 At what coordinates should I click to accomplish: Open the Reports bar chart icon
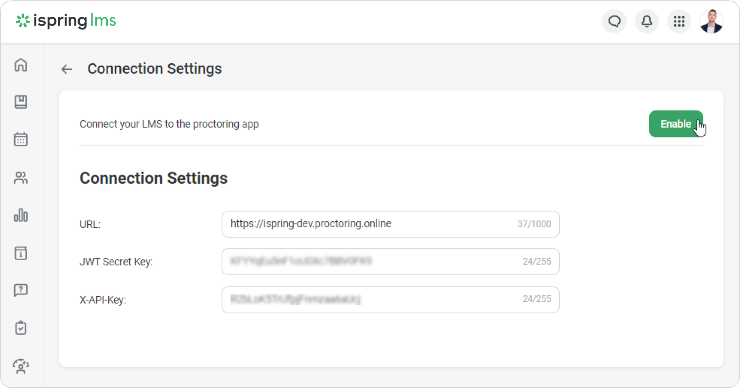21,215
